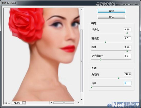Image resolution: width=141 pixels, height=108 pixels.
Task: Click the 闪亮 value input field
Action: click(128, 83)
